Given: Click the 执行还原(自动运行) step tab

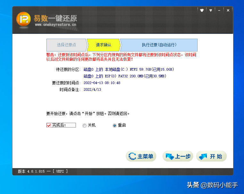Looking at the screenshot, I should coord(159,45).
